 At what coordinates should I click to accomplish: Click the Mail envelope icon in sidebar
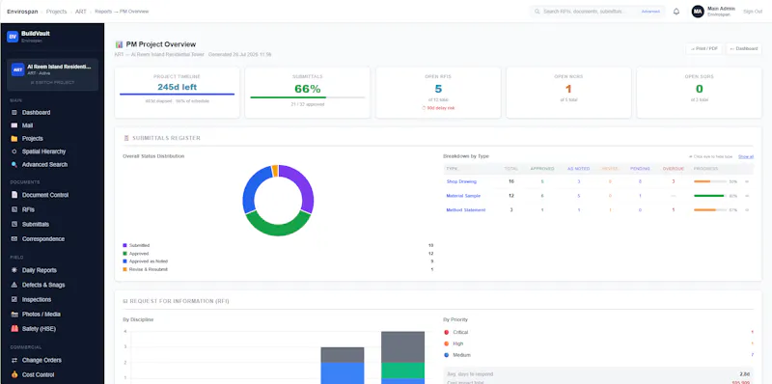pos(14,125)
